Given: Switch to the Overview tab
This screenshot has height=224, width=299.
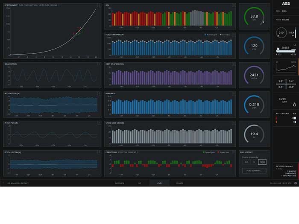Looking at the screenshot, I should (120, 183).
